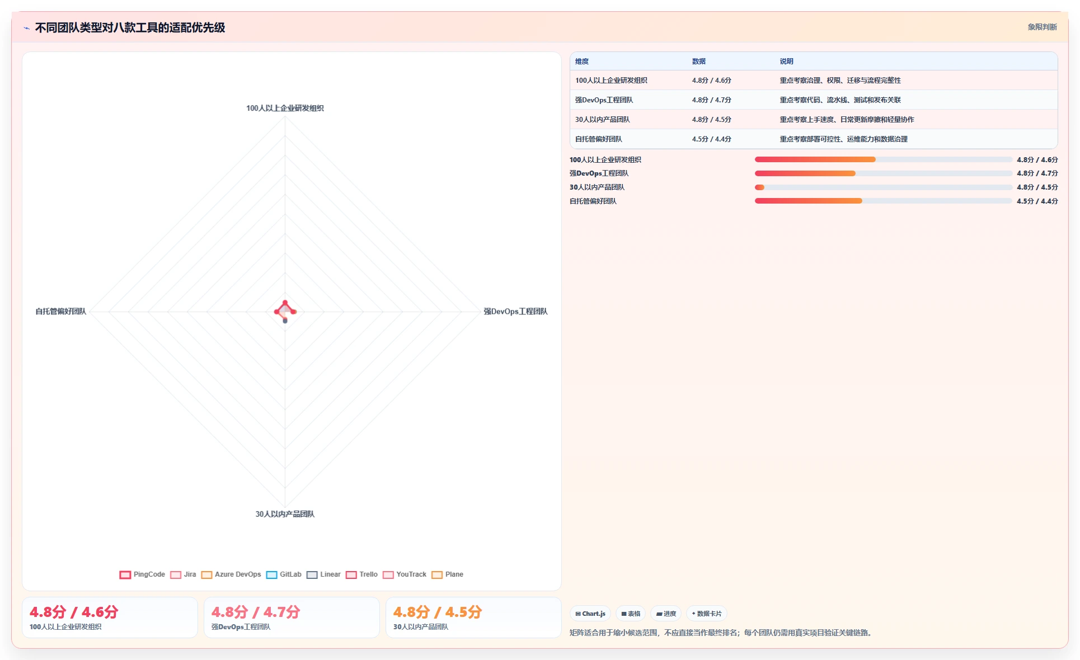Click the progress bar for 100人以上企业研发组织
The width and height of the screenshot is (1080, 660).
884,159
